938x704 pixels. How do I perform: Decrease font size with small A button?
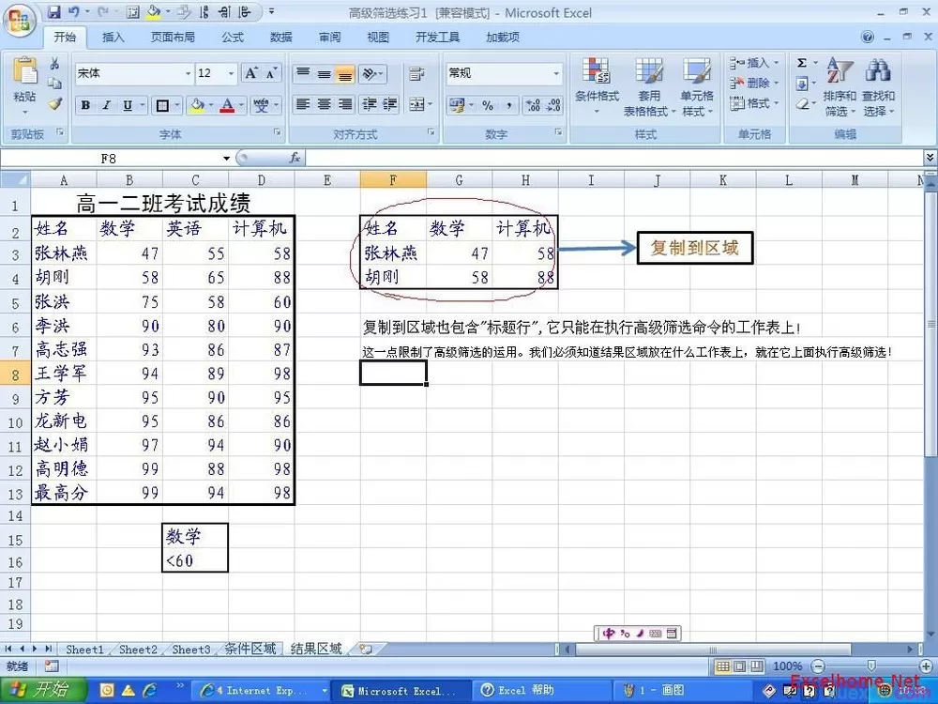271,73
